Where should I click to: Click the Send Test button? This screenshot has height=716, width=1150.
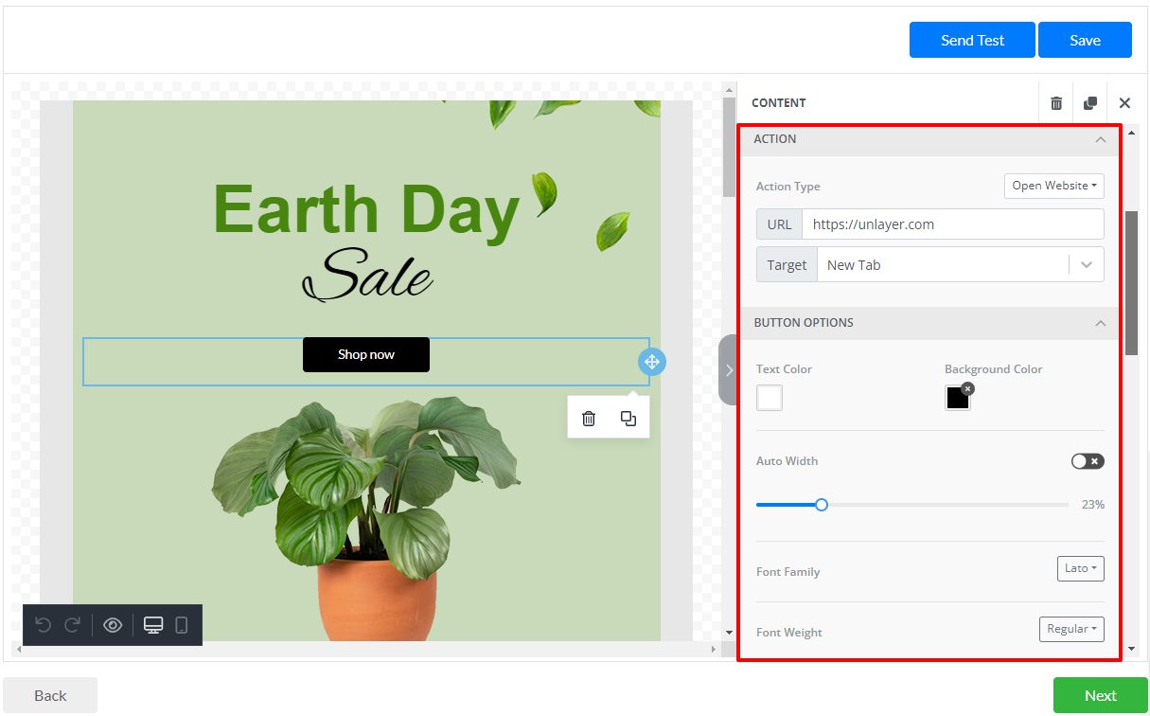972,40
